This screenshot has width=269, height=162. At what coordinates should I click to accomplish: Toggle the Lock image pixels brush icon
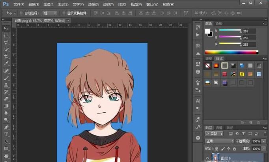pyautogui.click(x=223, y=149)
